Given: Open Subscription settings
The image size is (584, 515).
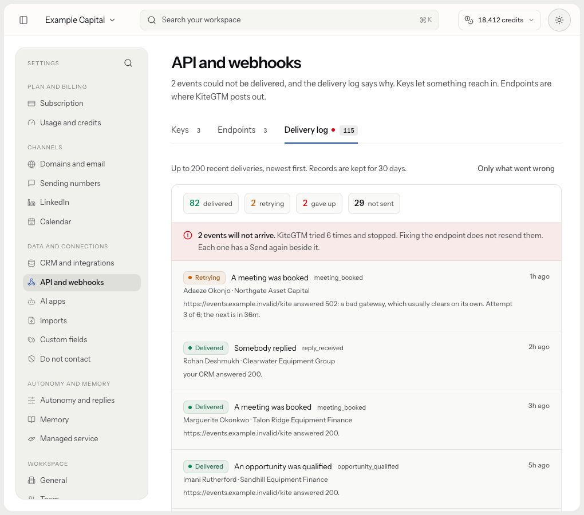Looking at the screenshot, I should coord(82,104).
